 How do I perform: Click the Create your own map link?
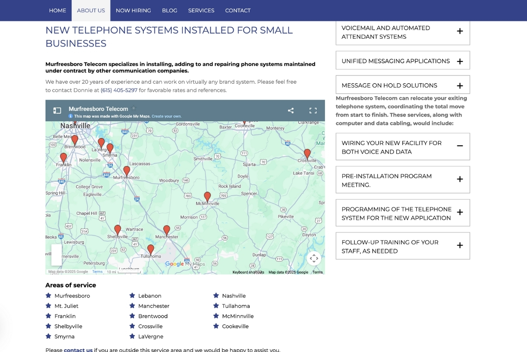(166, 116)
